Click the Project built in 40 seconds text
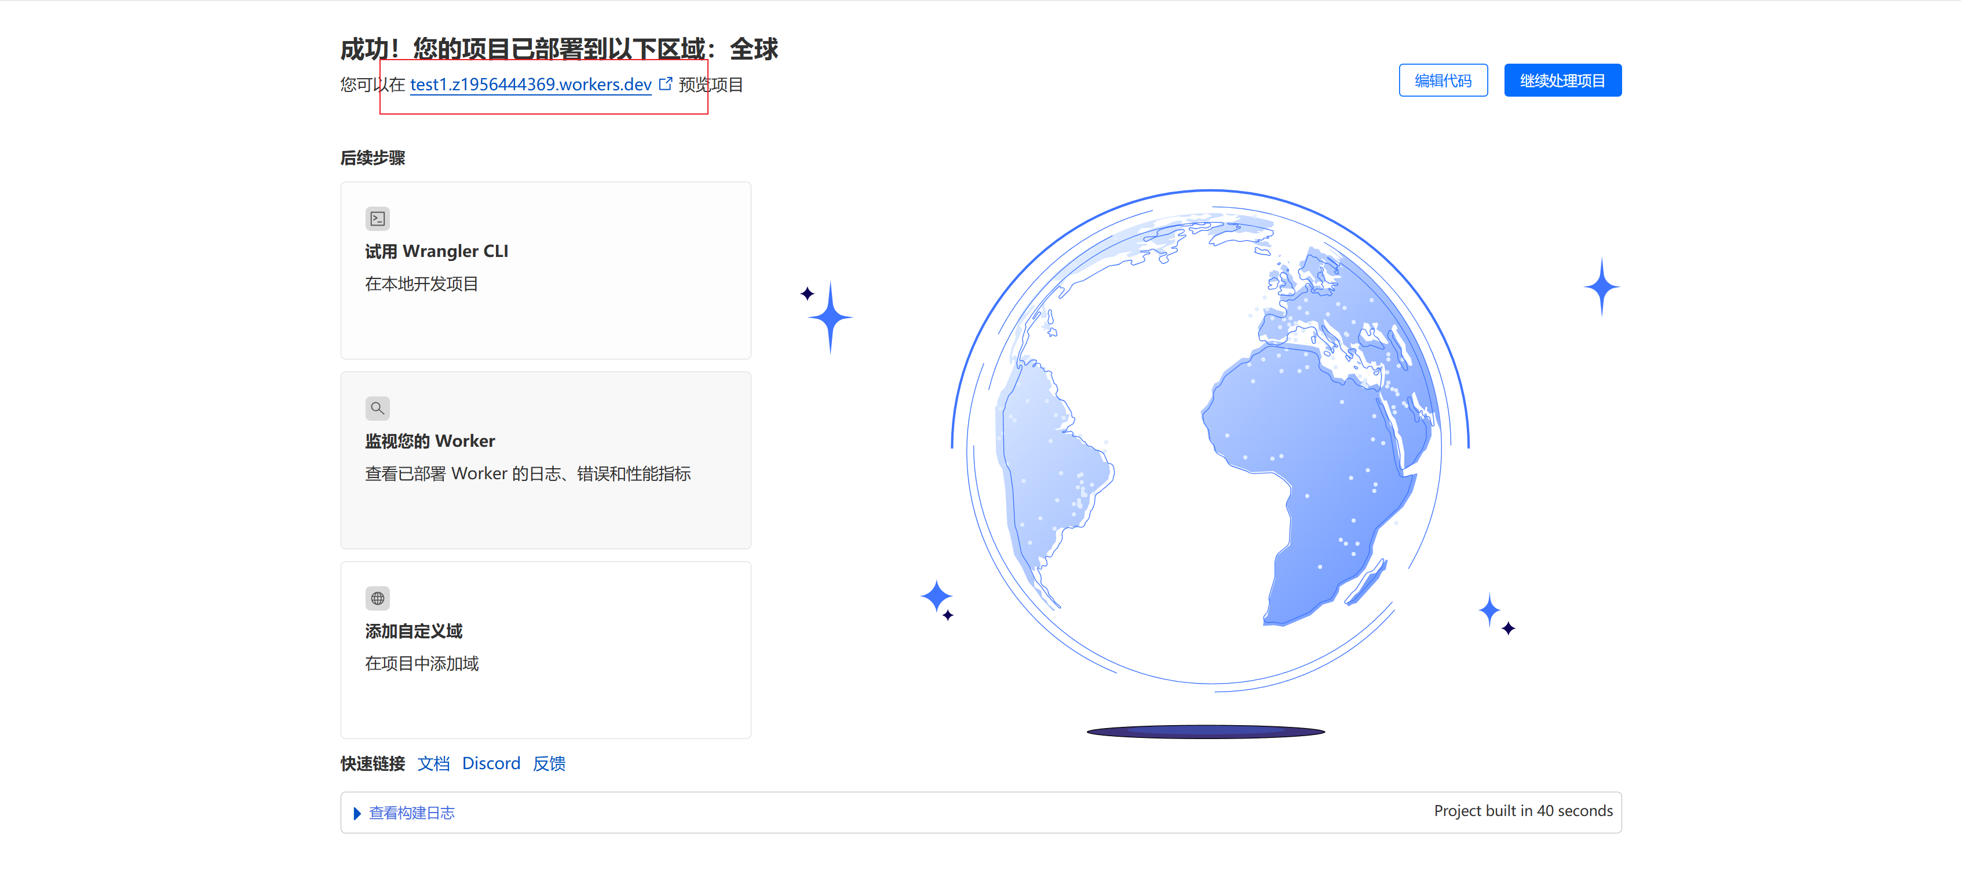1961x882 pixels. pos(1523,811)
